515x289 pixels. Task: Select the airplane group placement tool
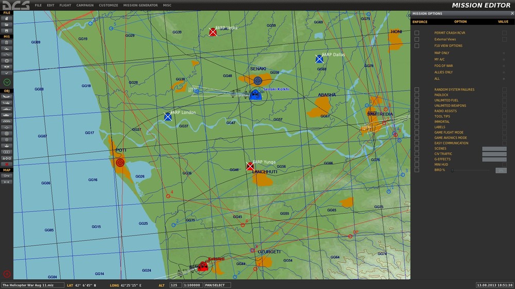(x=7, y=96)
